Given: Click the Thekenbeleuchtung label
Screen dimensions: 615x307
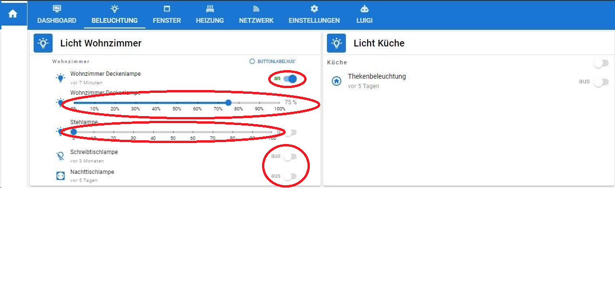Looking at the screenshot, I should tap(377, 76).
